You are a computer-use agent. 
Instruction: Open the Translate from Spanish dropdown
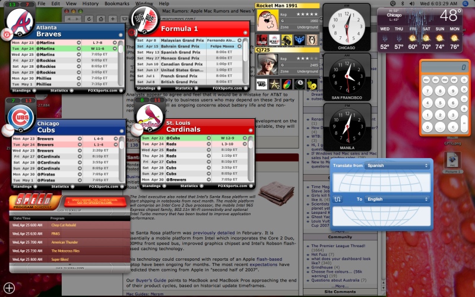pos(397,166)
